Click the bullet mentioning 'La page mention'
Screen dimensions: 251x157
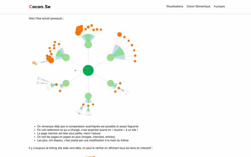69,133
